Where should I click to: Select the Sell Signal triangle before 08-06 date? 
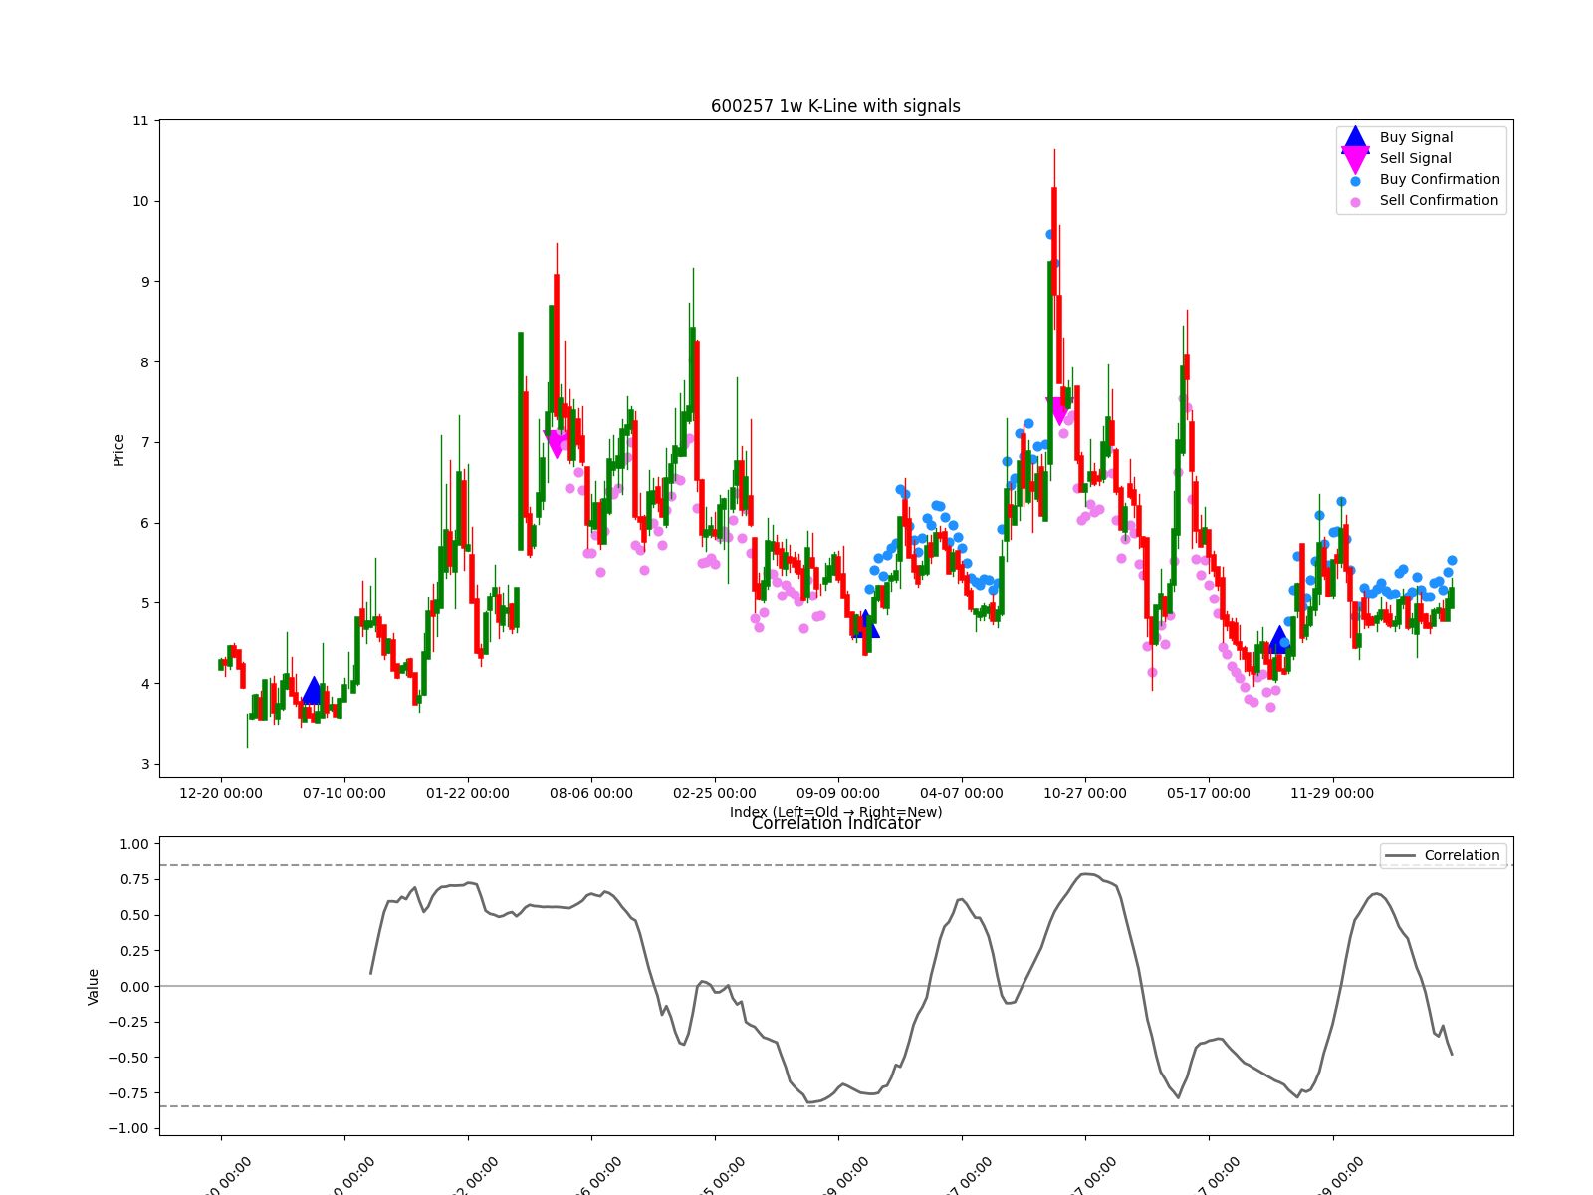click(557, 444)
